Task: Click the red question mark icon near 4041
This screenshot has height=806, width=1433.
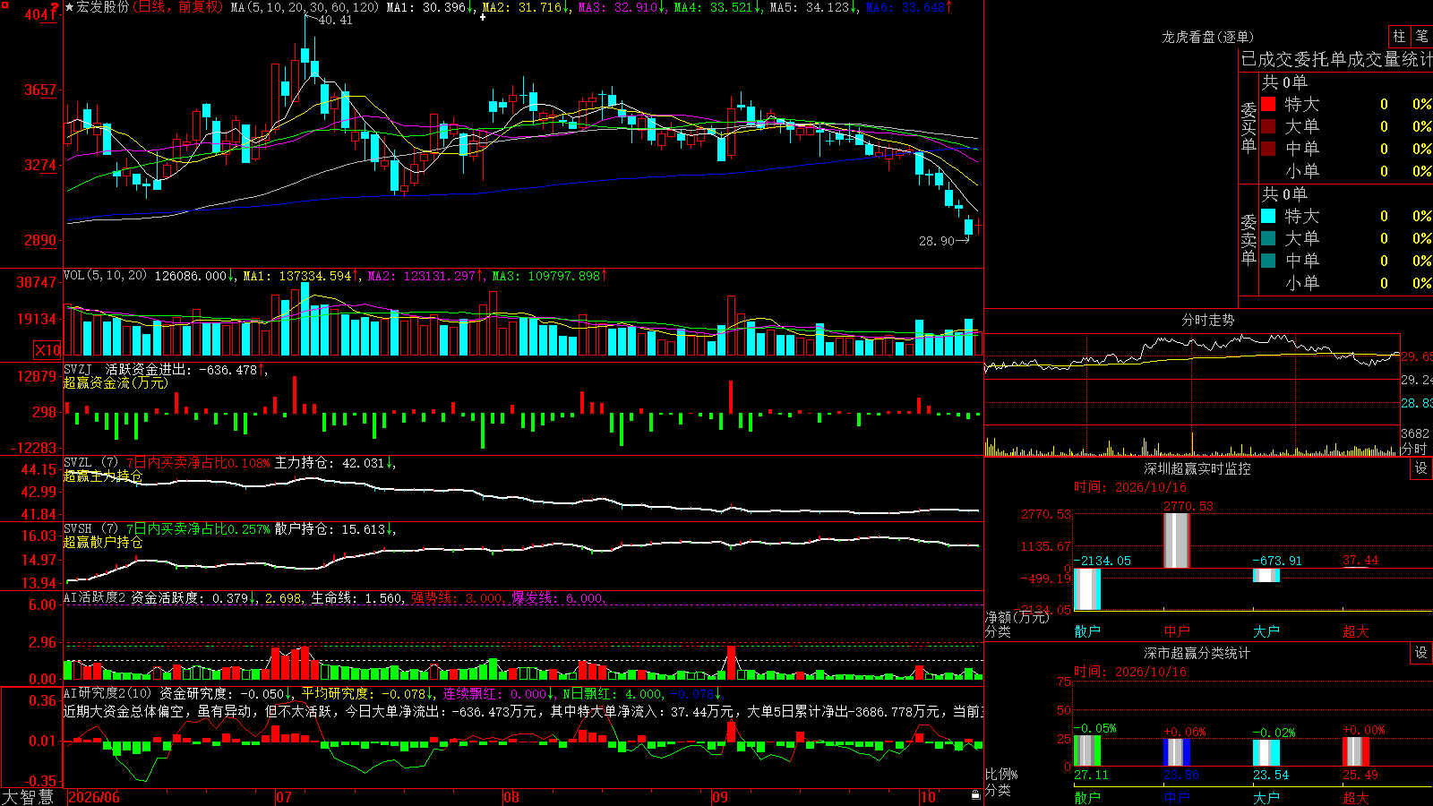Action: pos(56,8)
